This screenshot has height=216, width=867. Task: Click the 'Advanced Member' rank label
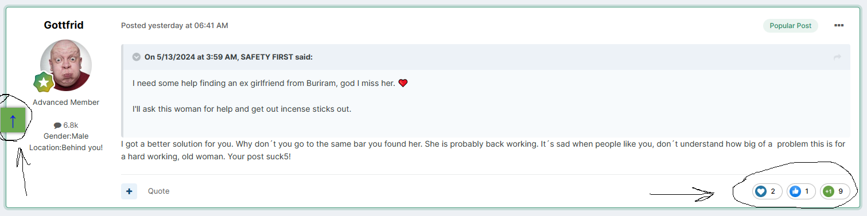point(66,103)
